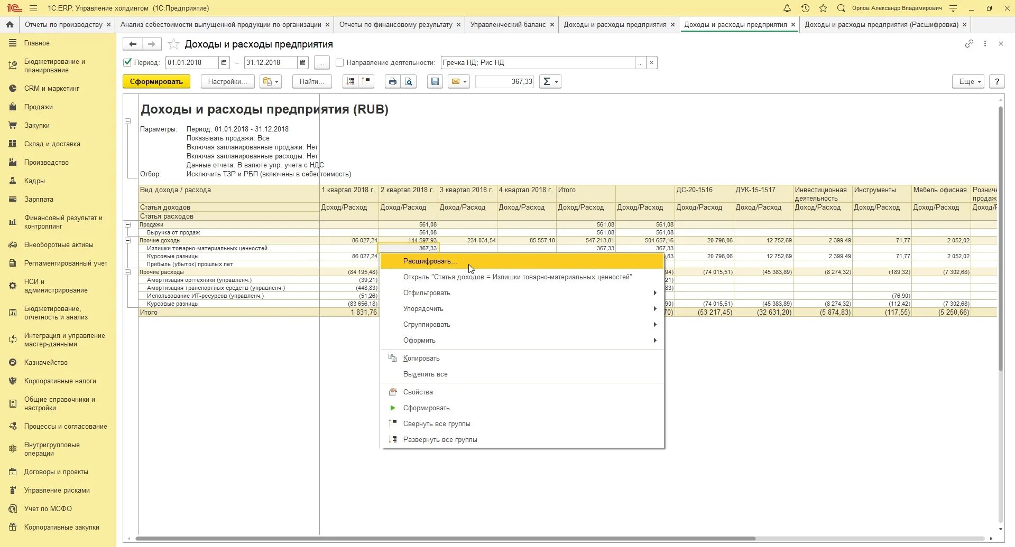
Task: Click the Сформировать yellow button
Action: pos(156,81)
